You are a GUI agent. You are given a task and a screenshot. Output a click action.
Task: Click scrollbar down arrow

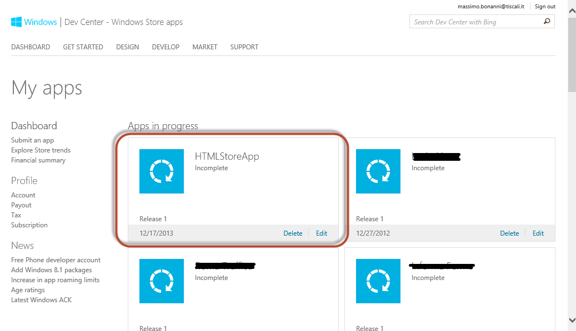click(572, 320)
